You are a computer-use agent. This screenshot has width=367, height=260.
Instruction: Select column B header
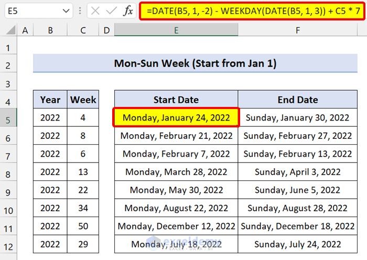50,31
